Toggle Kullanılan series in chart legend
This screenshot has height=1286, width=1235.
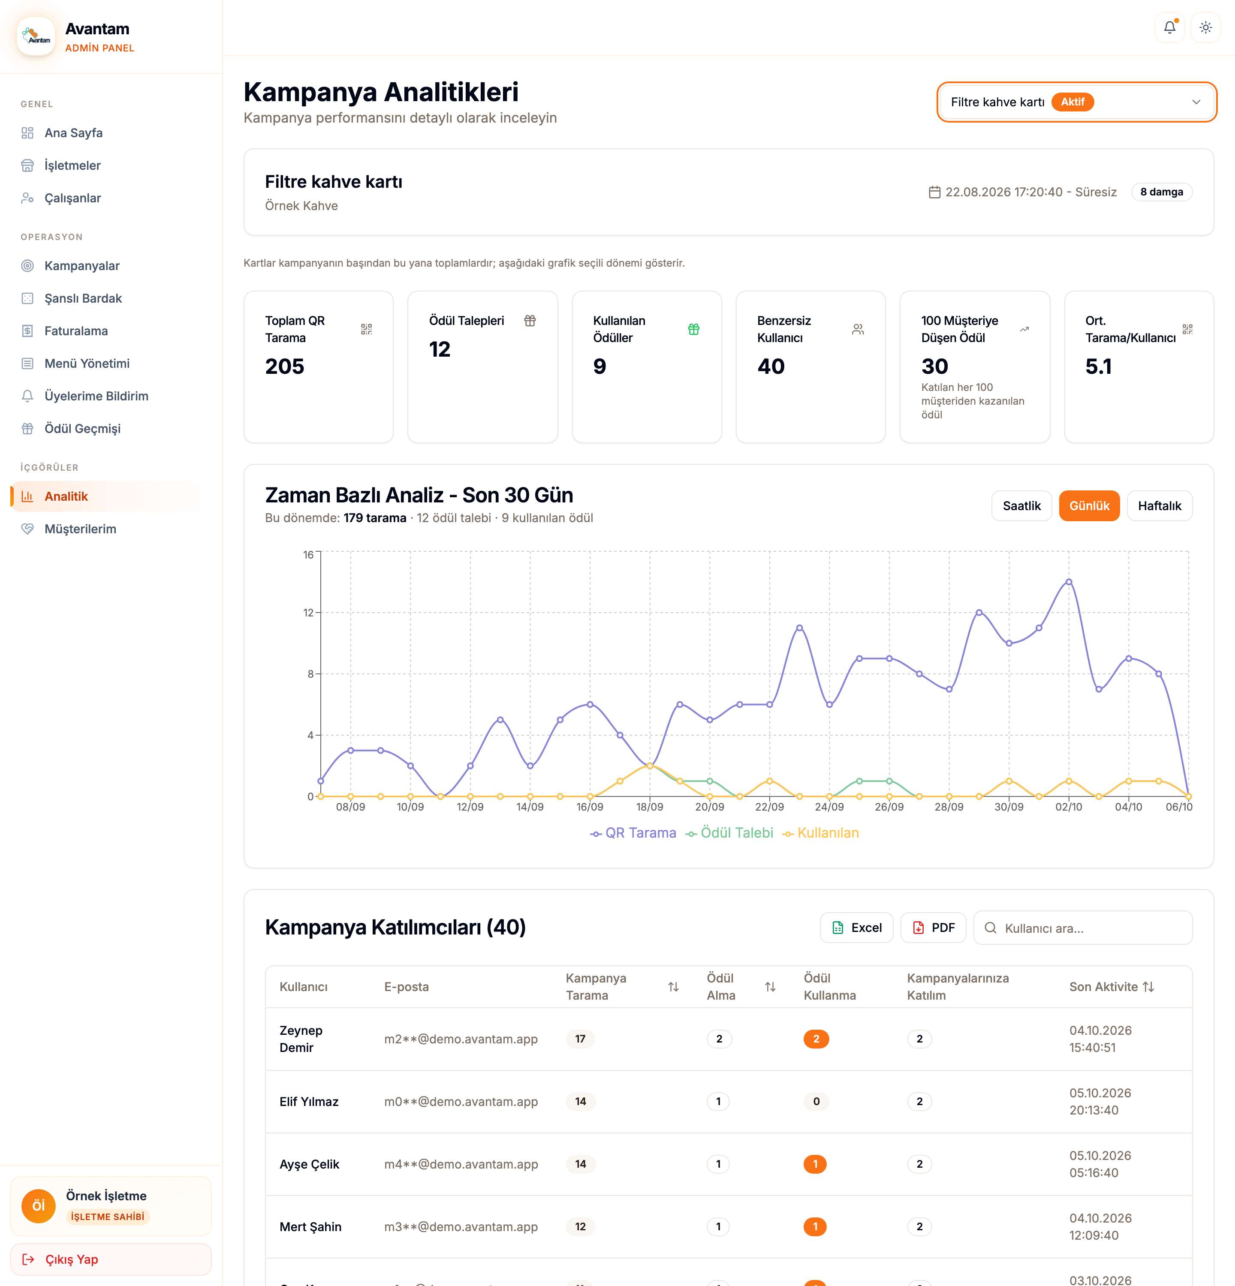click(820, 833)
